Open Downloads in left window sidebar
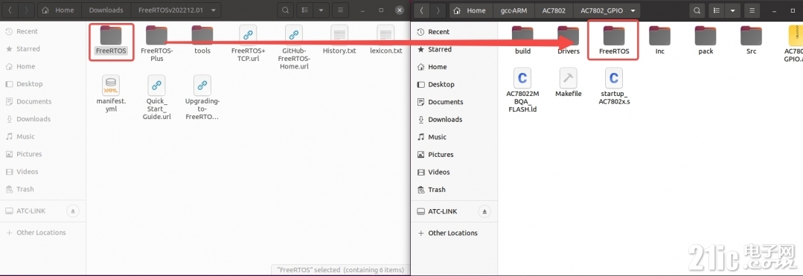The width and height of the screenshot is (803, 276). point(43,119)
